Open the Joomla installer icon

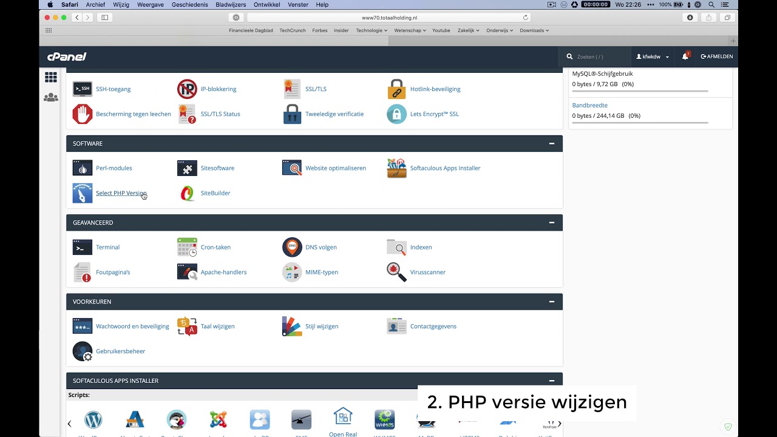[218, 419]
